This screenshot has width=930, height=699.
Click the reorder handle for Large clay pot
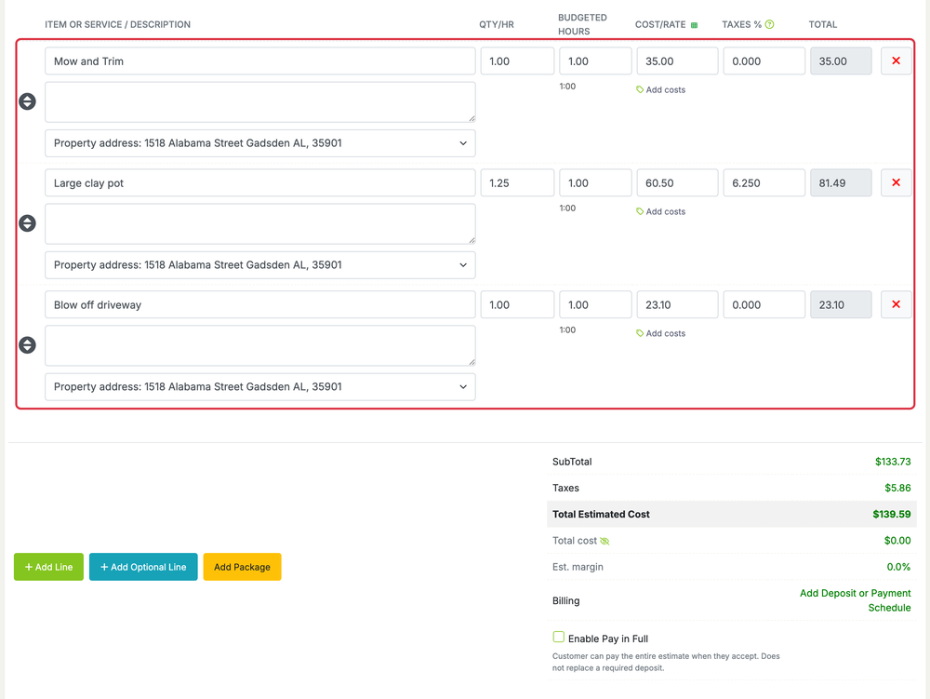pyautogui.click(x=27, y=223)
